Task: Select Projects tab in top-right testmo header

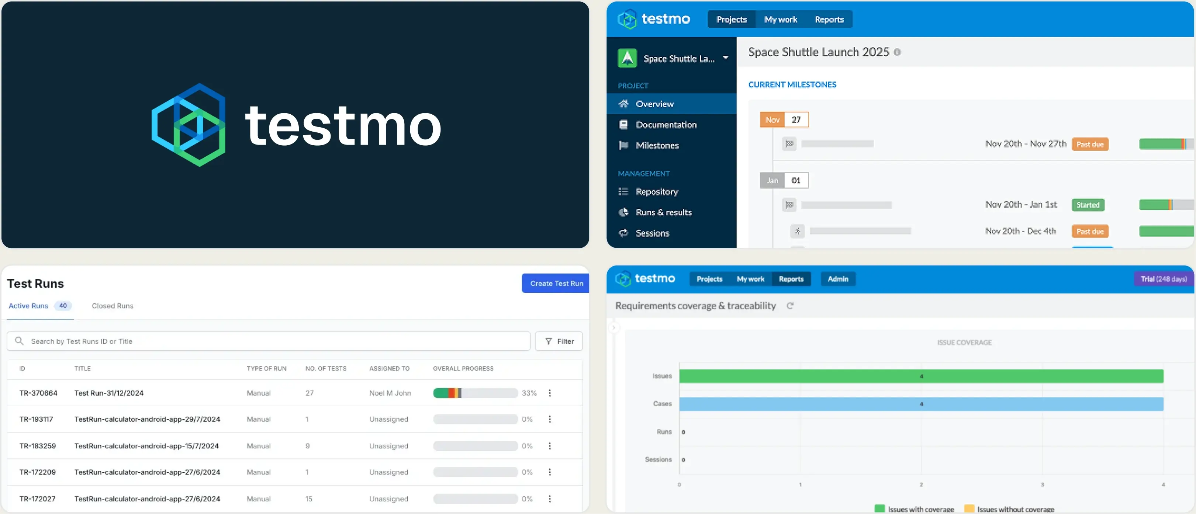Action: coord(731,19)
